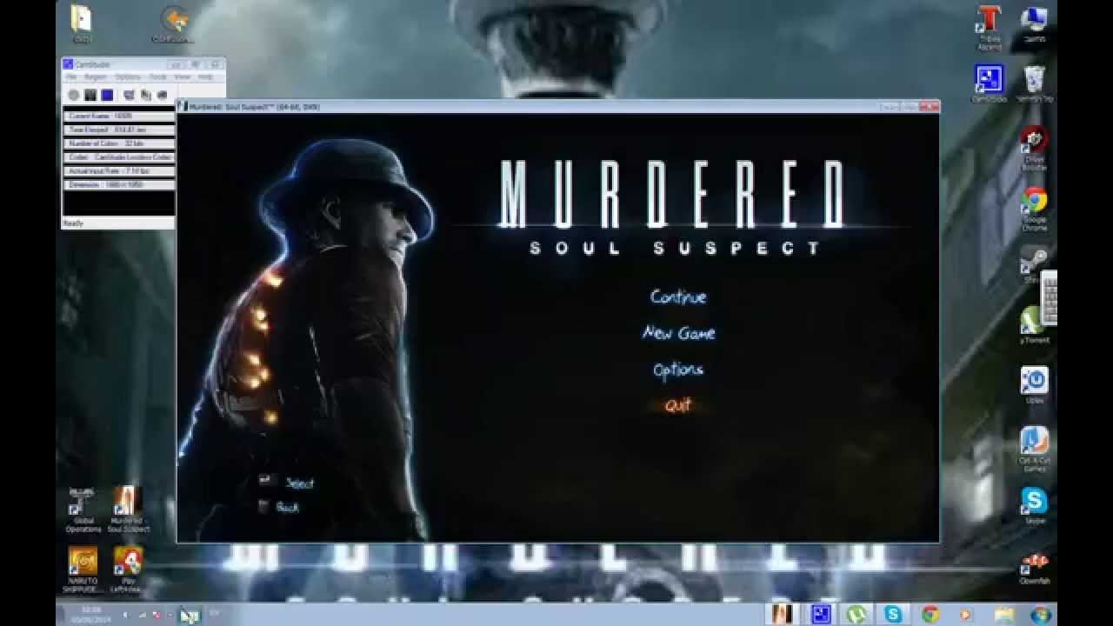The height and width of the screenshot is (626, 1113).
Task: Click the Uplay desktop icon
Action: pos(1034,385)
